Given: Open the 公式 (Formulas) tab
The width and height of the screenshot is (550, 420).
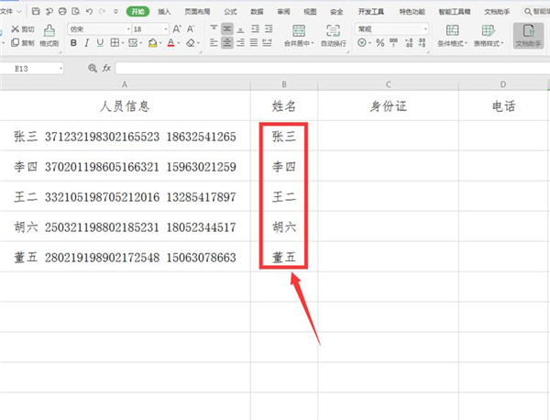Looking at the screenshot, I should [x=230, y=12].
